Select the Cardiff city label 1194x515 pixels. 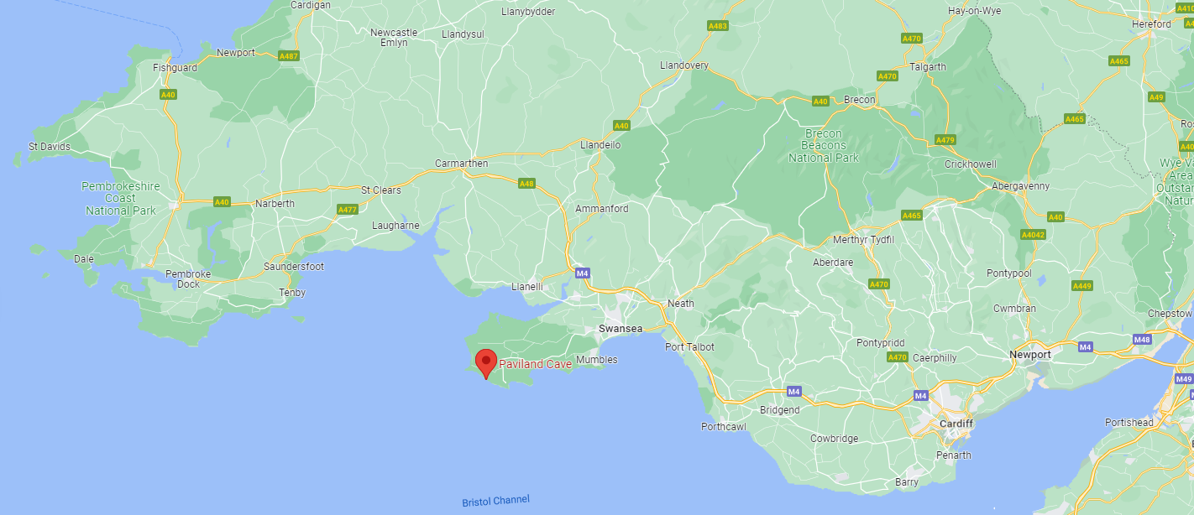click(x=956, y=424)
